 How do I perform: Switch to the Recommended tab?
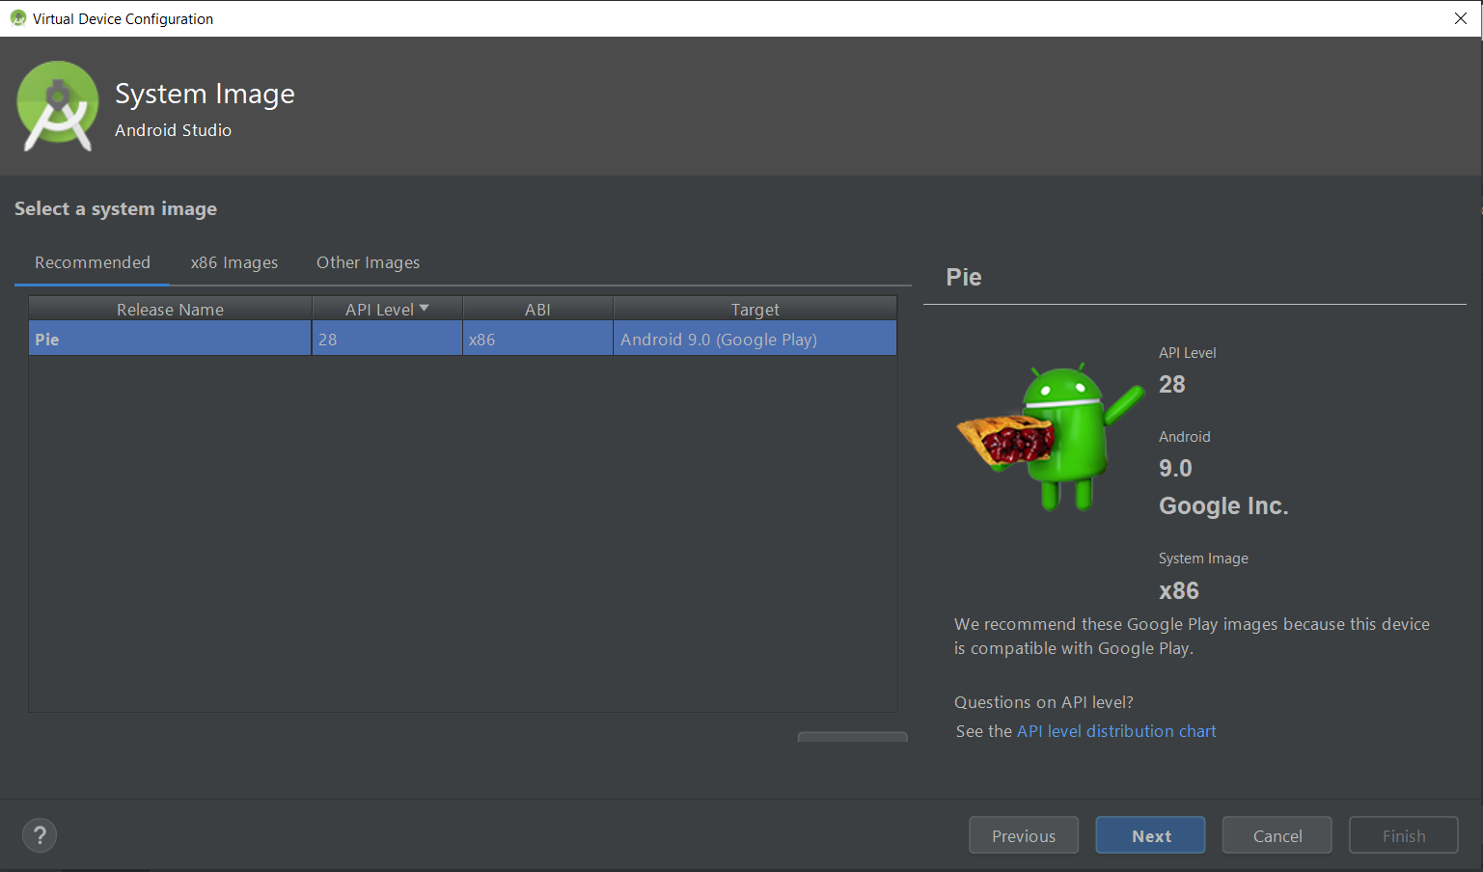93,262
